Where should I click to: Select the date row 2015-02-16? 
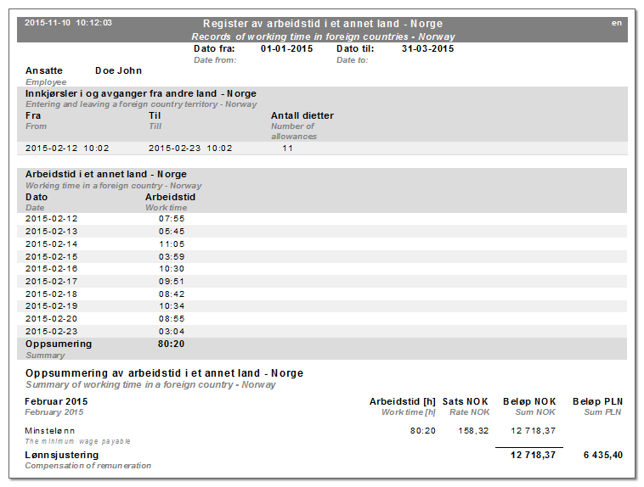pos(51,269)
